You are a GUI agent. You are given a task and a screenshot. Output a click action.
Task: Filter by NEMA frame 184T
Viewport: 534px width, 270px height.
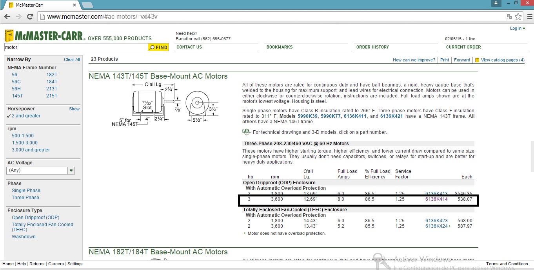click(x=52, y=82)
